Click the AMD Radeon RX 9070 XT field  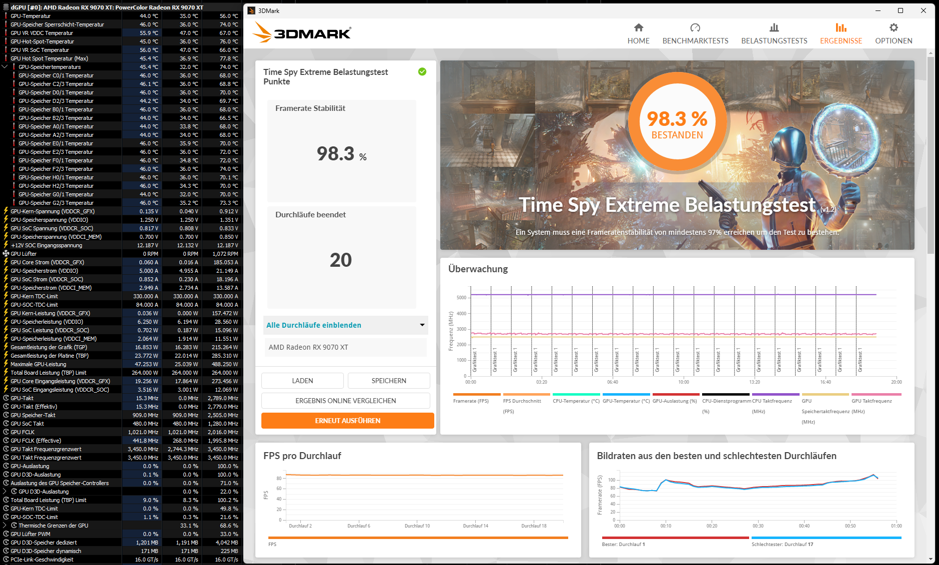click(x=346, y=347)
